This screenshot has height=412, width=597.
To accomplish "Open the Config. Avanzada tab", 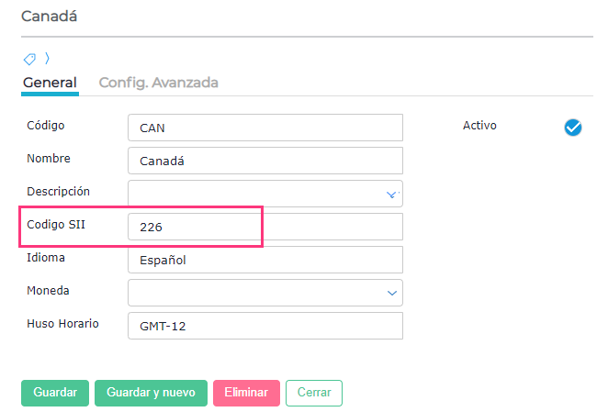I will coord(158,83).
